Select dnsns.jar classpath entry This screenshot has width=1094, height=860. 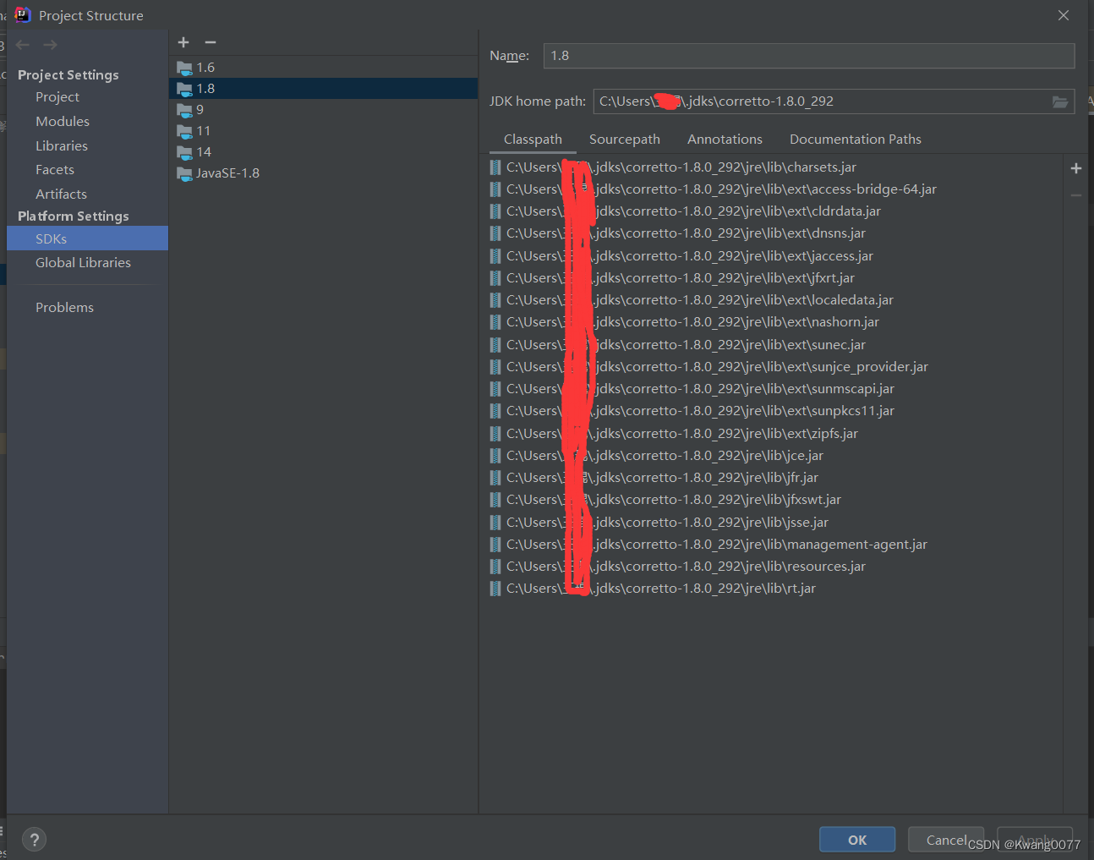coord(775,233)
